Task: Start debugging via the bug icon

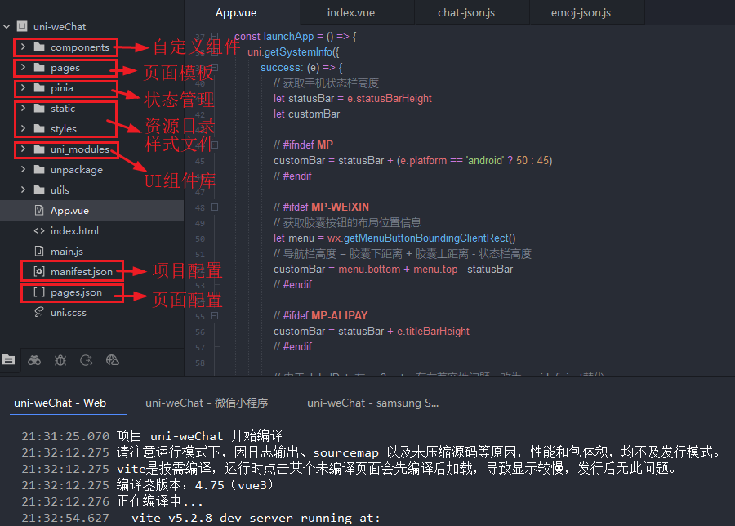Action: [x=60, y=359]
